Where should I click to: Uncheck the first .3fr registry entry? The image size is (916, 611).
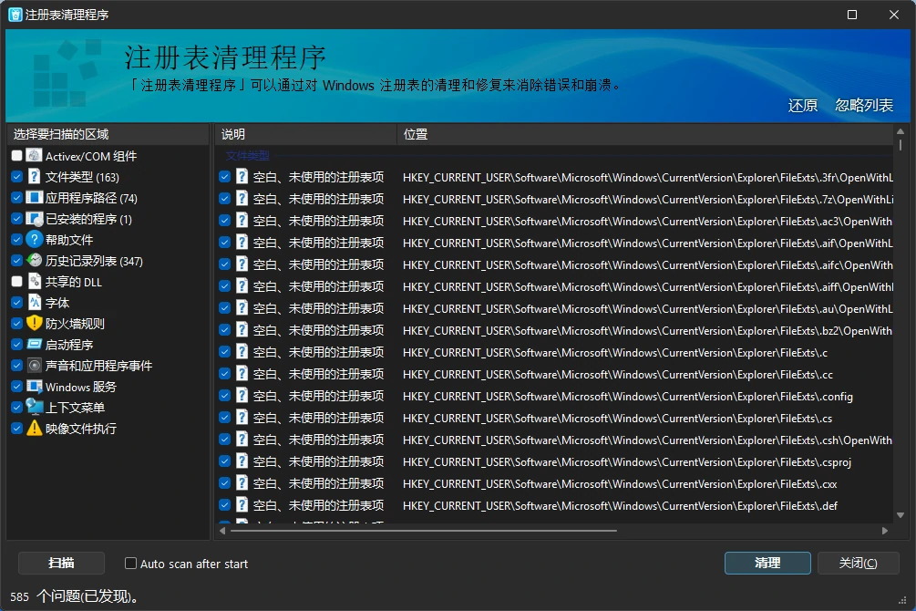(x=223, y=177)
